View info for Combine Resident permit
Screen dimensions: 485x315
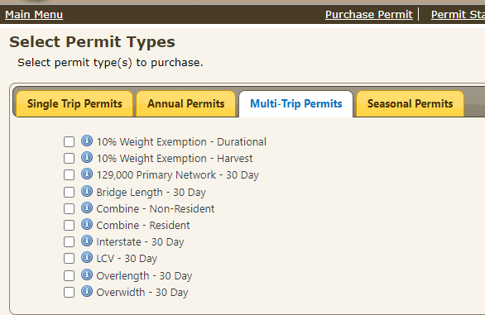[x=87, y=224]
